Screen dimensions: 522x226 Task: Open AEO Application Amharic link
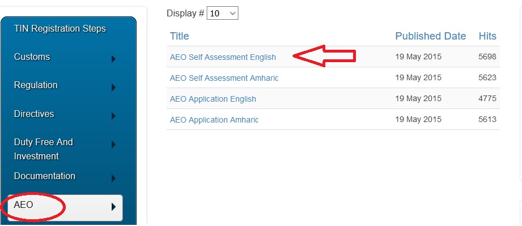pyautogui.click(x=214, y=120)
